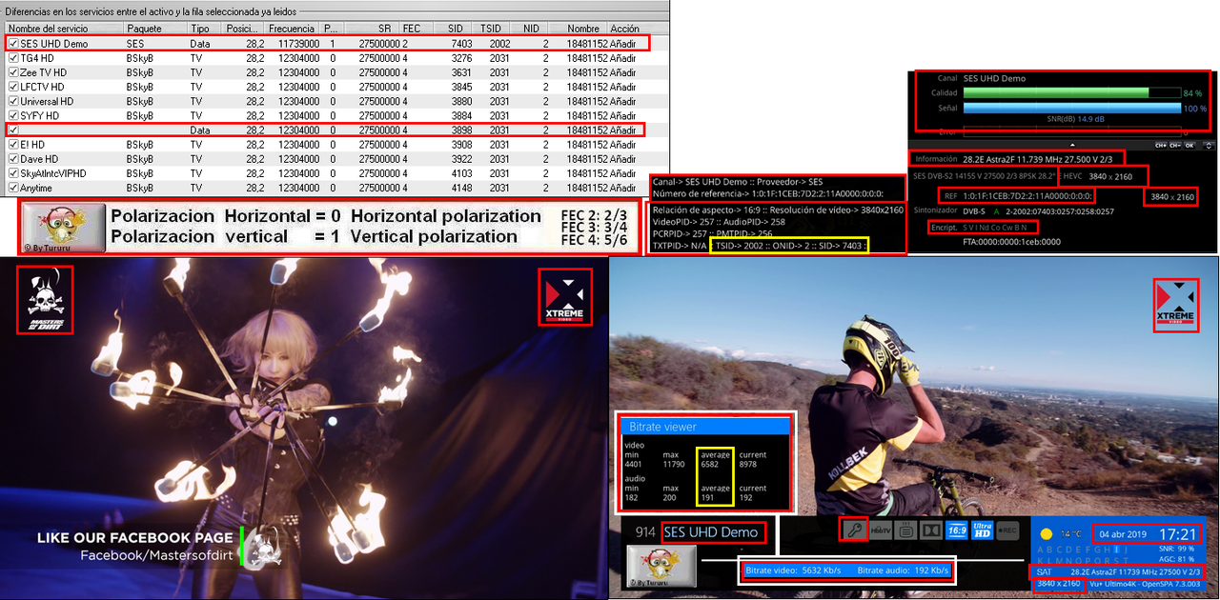
Task: Toggle the E! HD checkbox
Action: click(x=13, y=145)
